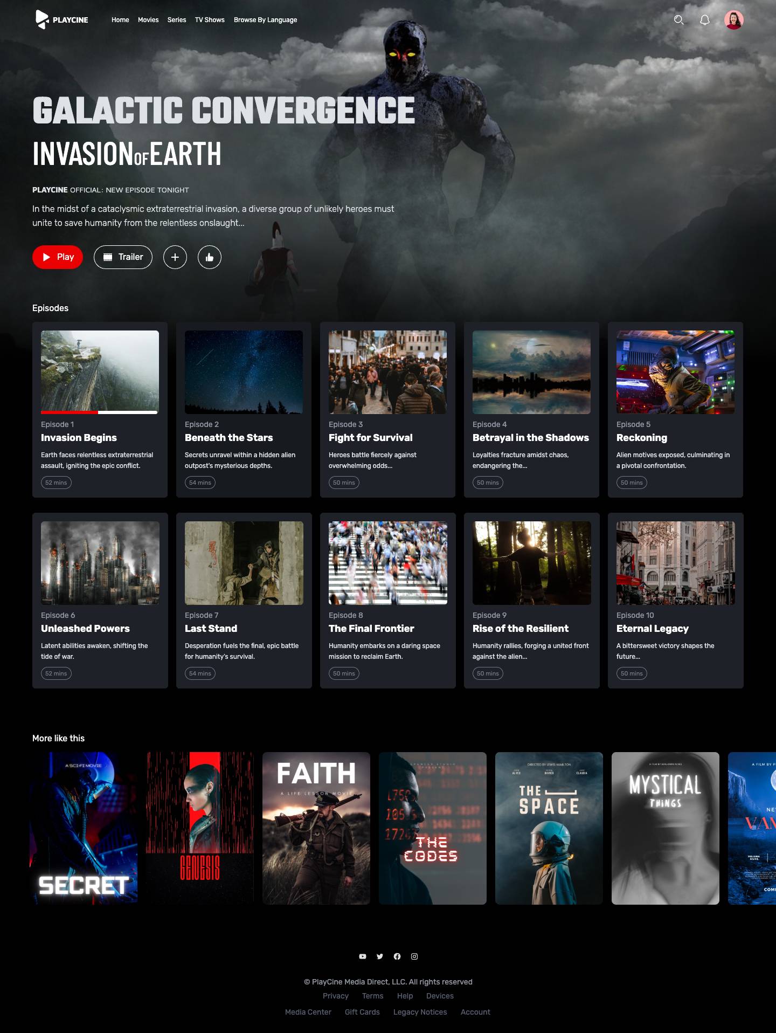
Task: Click the PlayCine logo
Action: [x=61, y=20]
